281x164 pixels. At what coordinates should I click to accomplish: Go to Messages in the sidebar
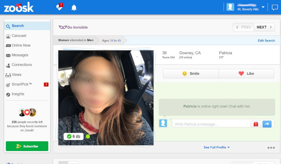(x=20, y=55)
